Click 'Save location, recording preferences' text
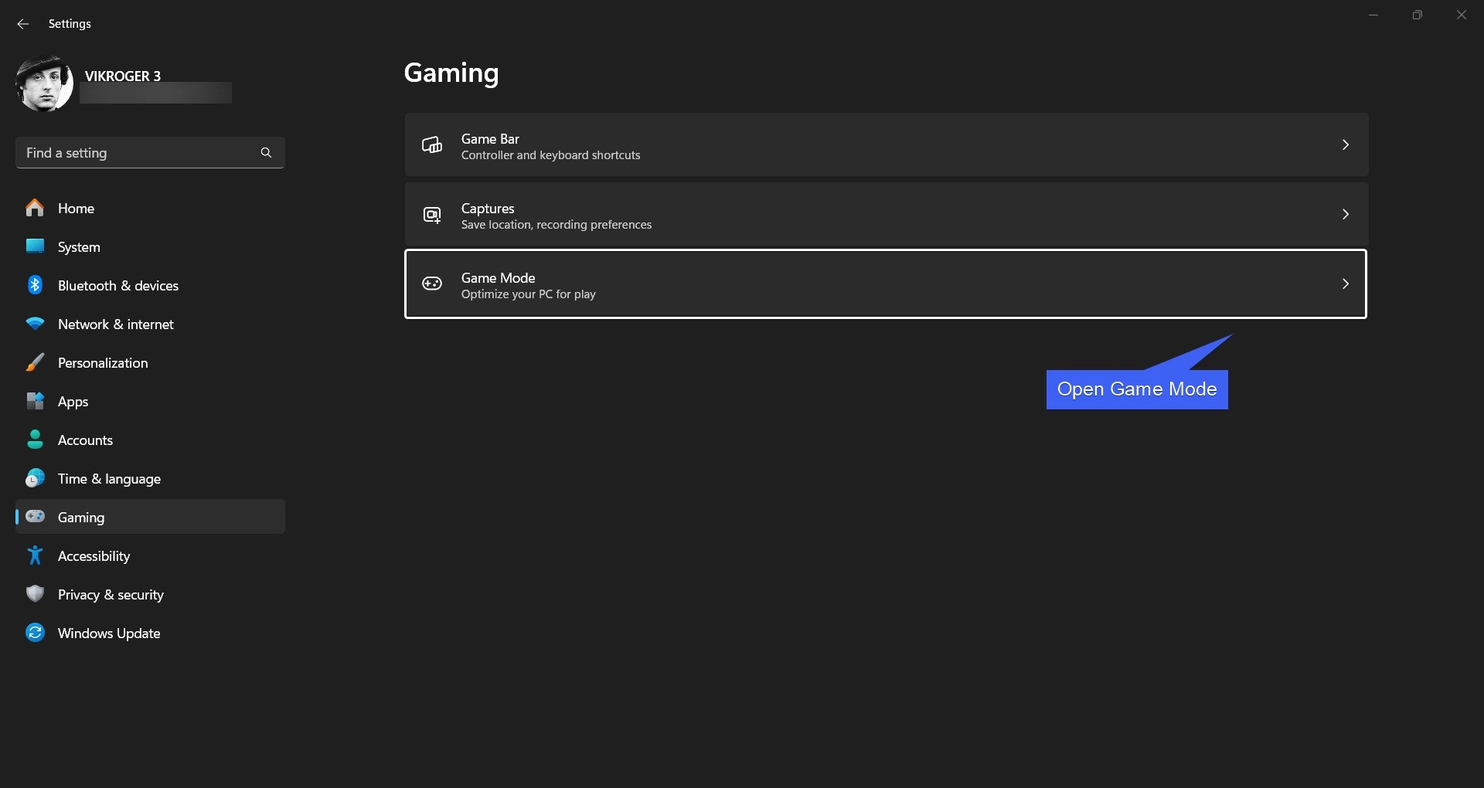 (556, 225)
